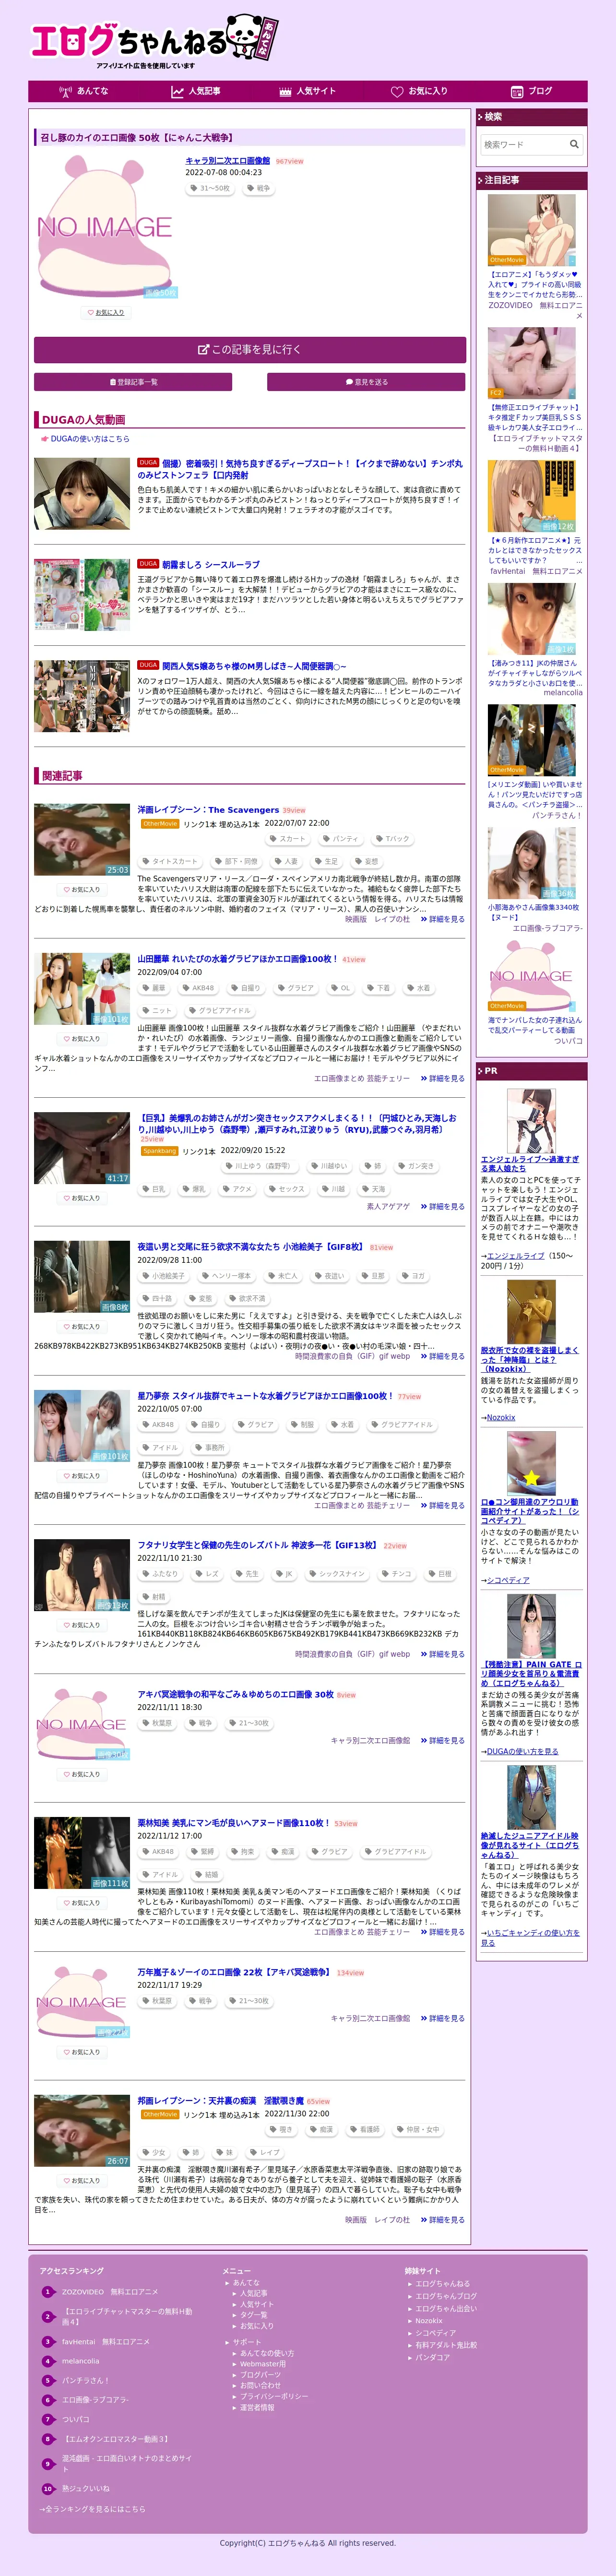The height and width of the screenshot is (2576, 616).
Task: Toggle お気に入り for the 2022/10/05 07:00 article
Action: pyautogui.click(x=82, y=1475)
